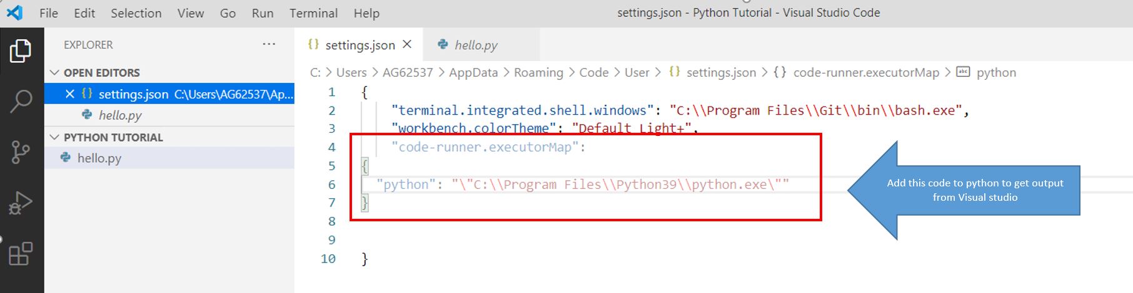Open the View menu
1133x293 pixels.
point(191,13)
